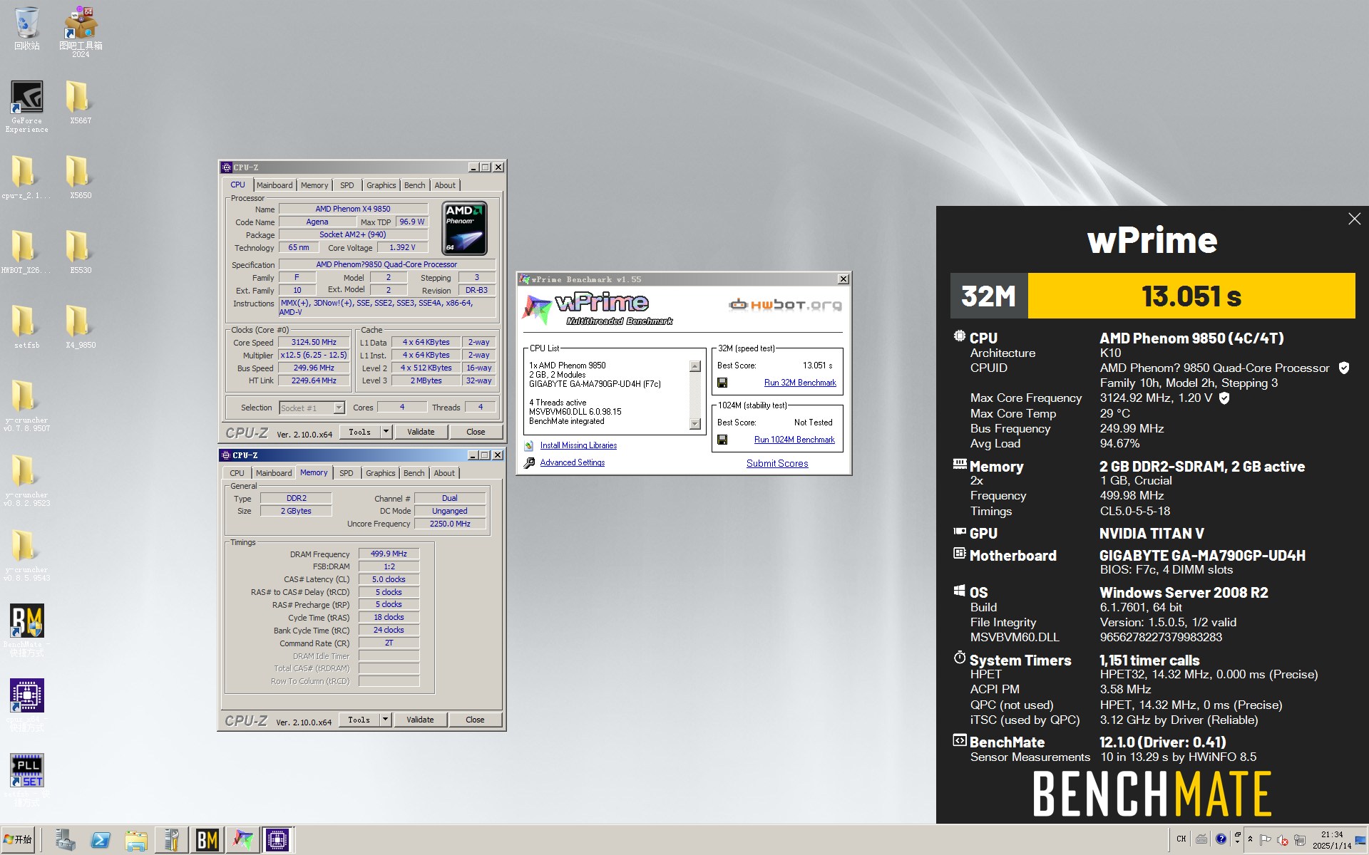
Task: Open the Install Missing Libraries link
Action: [578, 445]
